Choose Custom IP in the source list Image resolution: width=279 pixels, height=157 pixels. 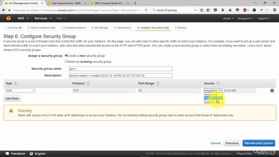click(x=213, y=102)
